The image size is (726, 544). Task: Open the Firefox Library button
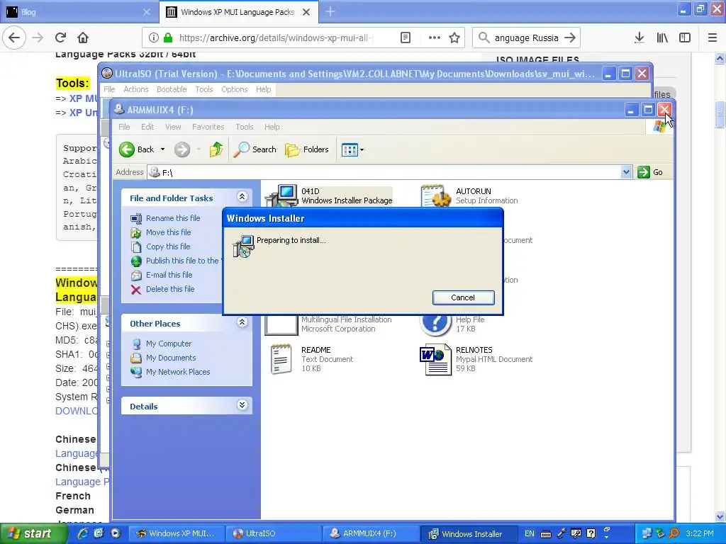[x=662, y=38]
